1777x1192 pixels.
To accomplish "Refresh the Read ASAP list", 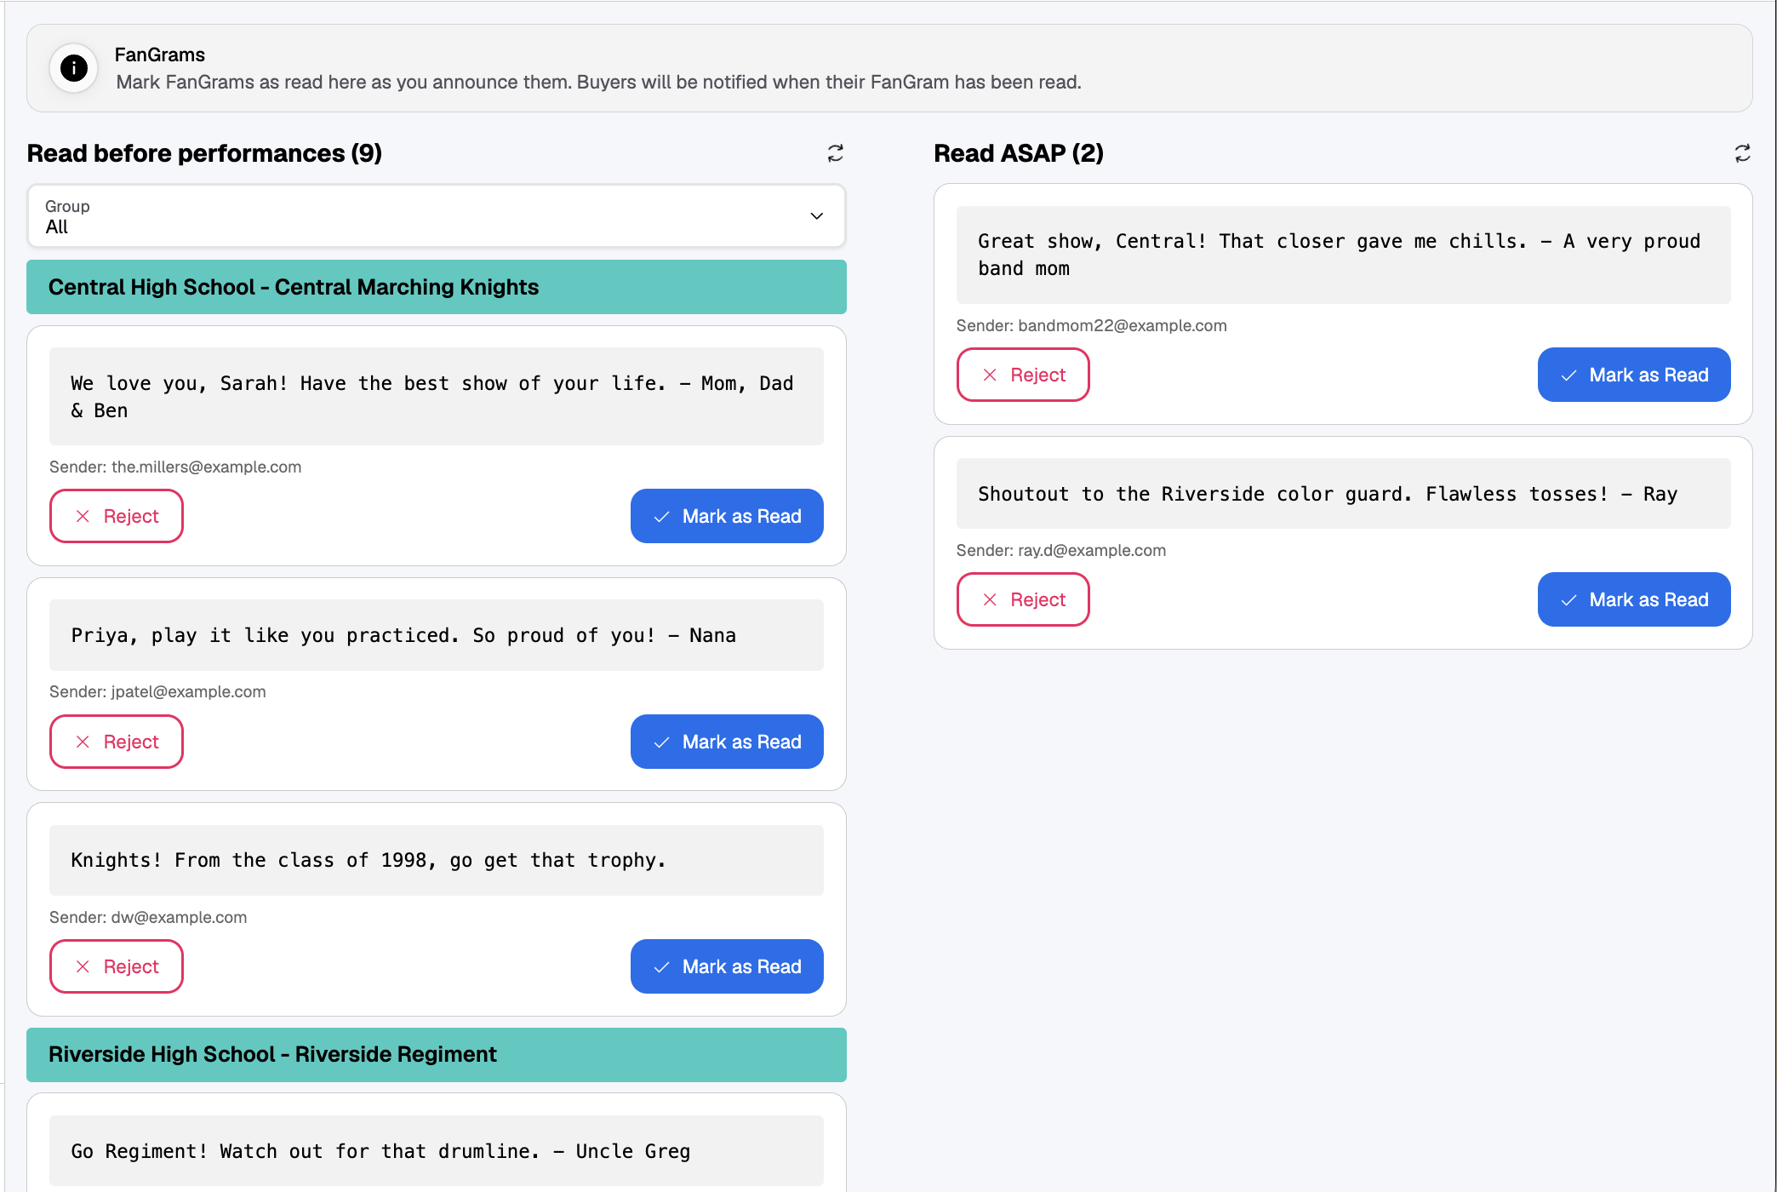I will (x=1742, y=153).
